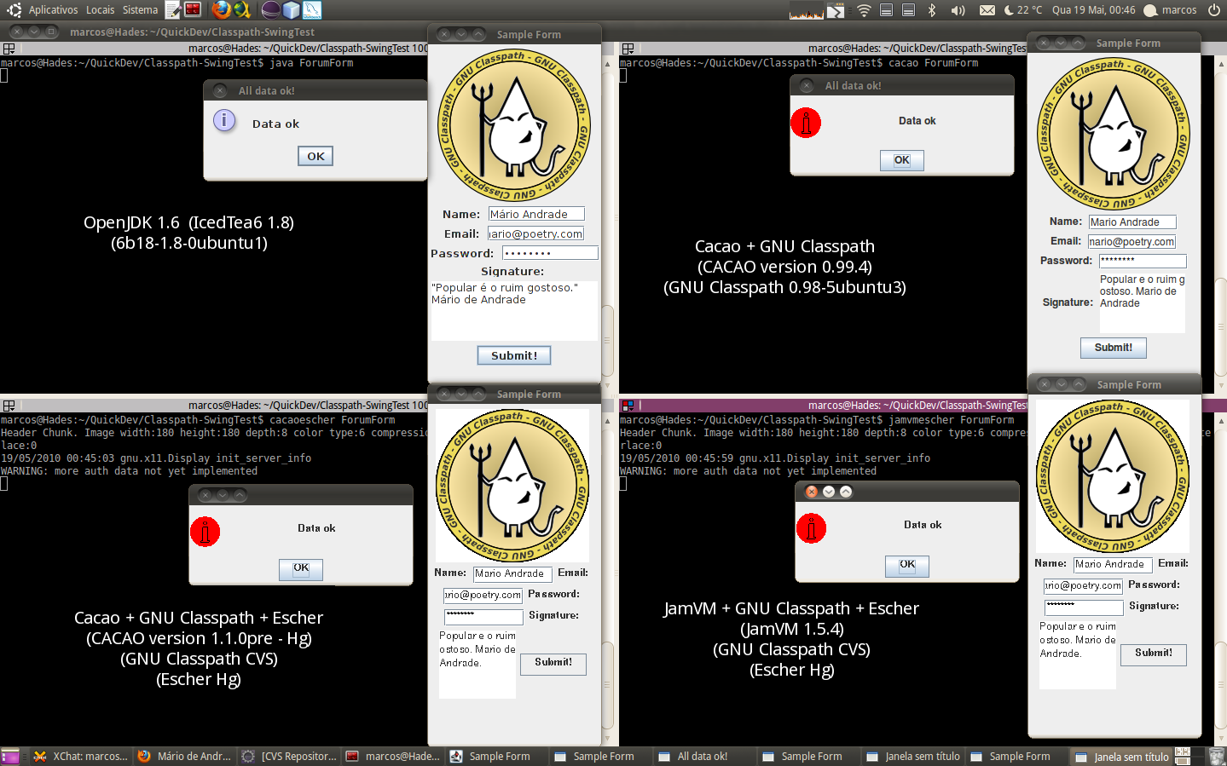Click Submit! in JamVM Escher Sample Form
1227x766 pixels.
point(1154,654)
